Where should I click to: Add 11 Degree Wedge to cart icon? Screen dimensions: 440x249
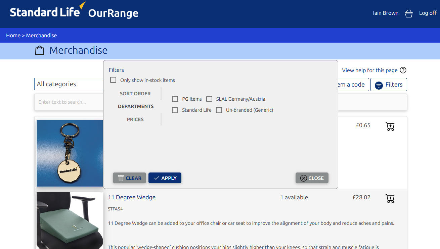coord(390,199)
